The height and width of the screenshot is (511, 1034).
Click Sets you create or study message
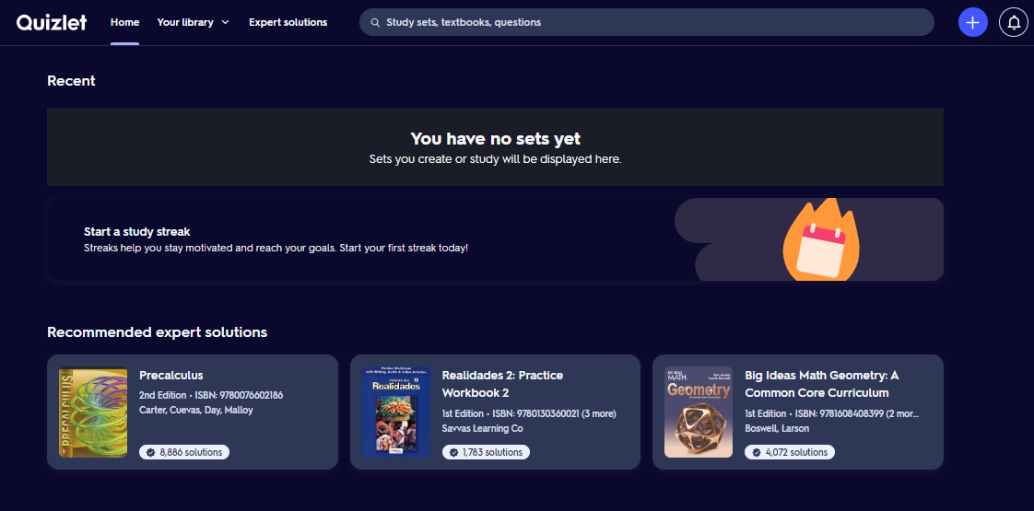[495, 159]
